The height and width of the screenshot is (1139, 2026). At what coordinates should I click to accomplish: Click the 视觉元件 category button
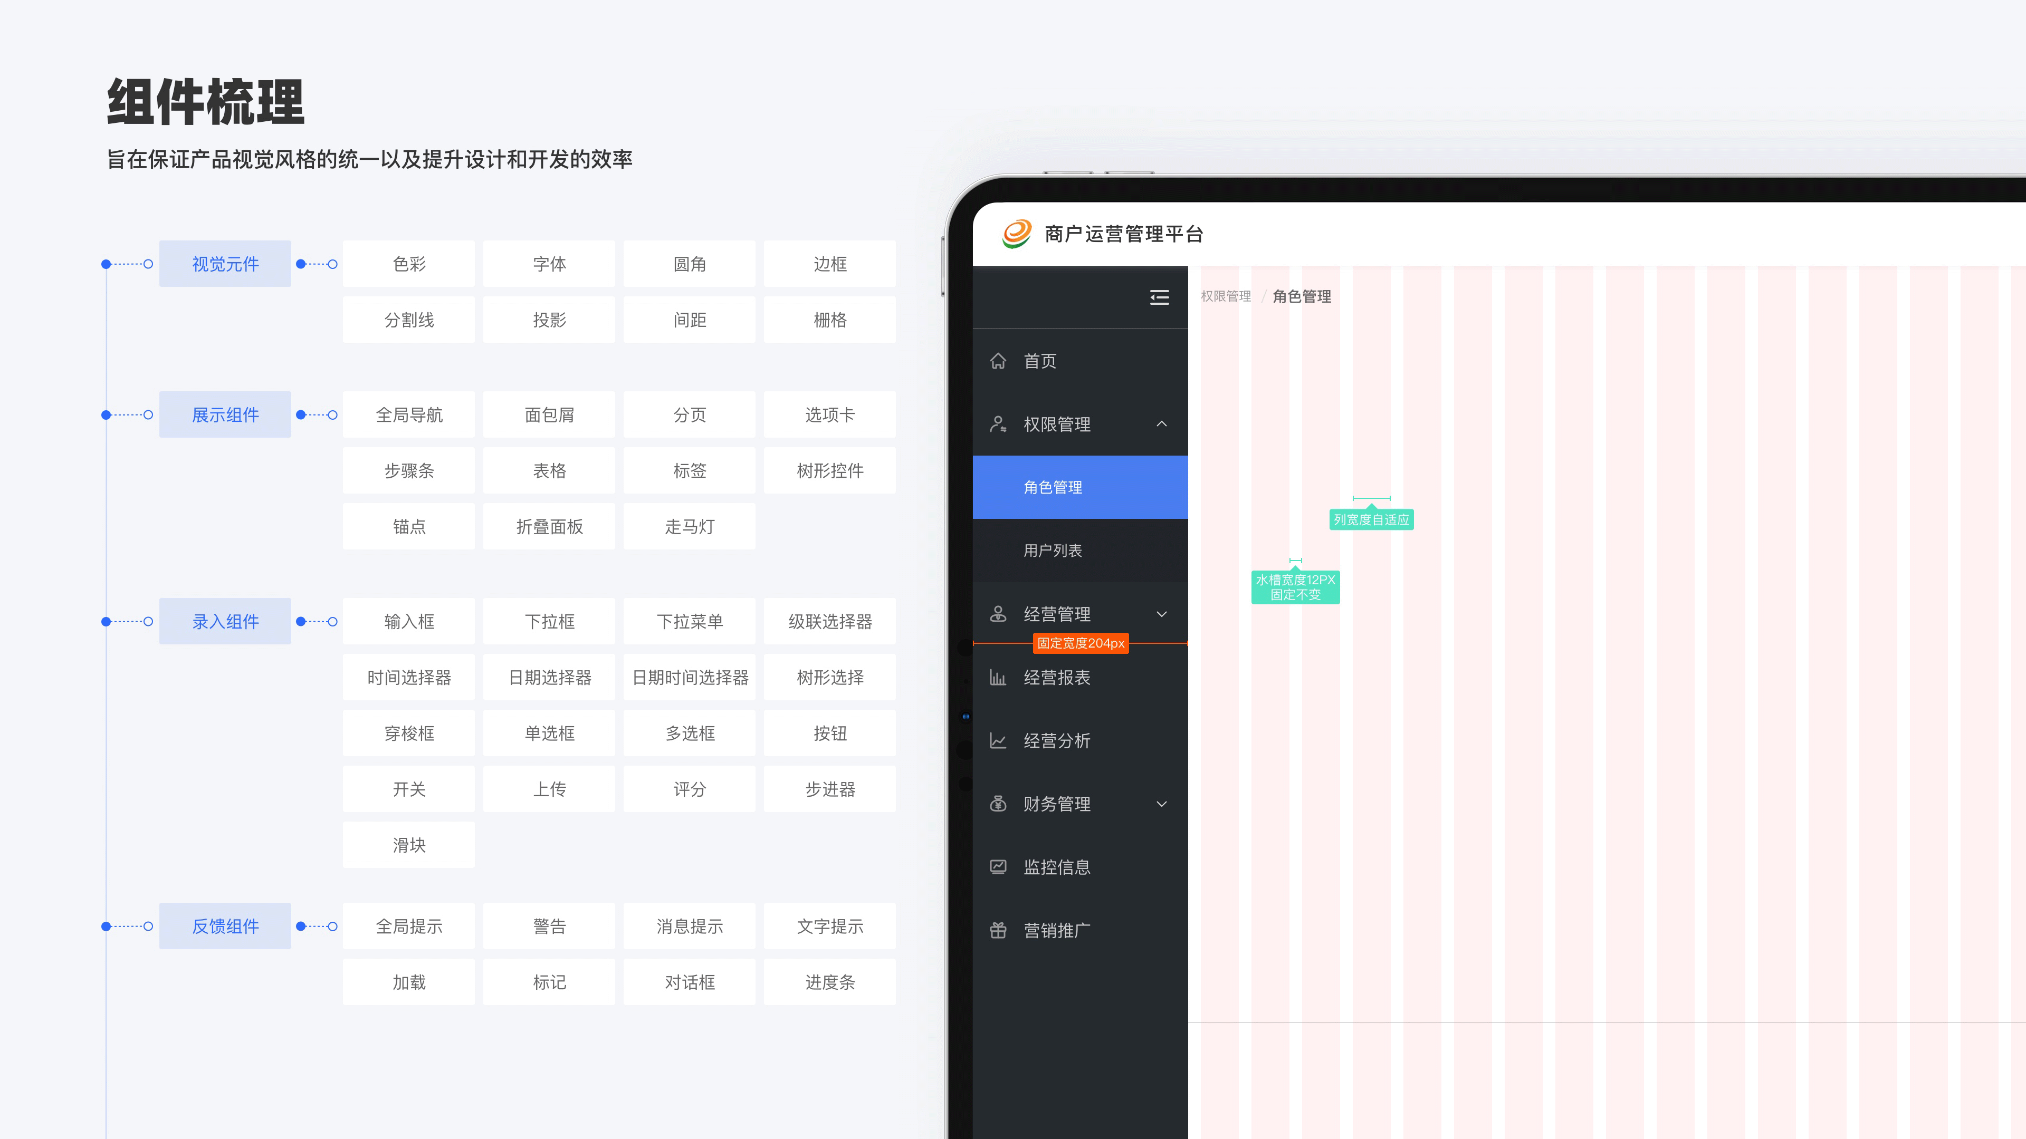pos(225,264)
